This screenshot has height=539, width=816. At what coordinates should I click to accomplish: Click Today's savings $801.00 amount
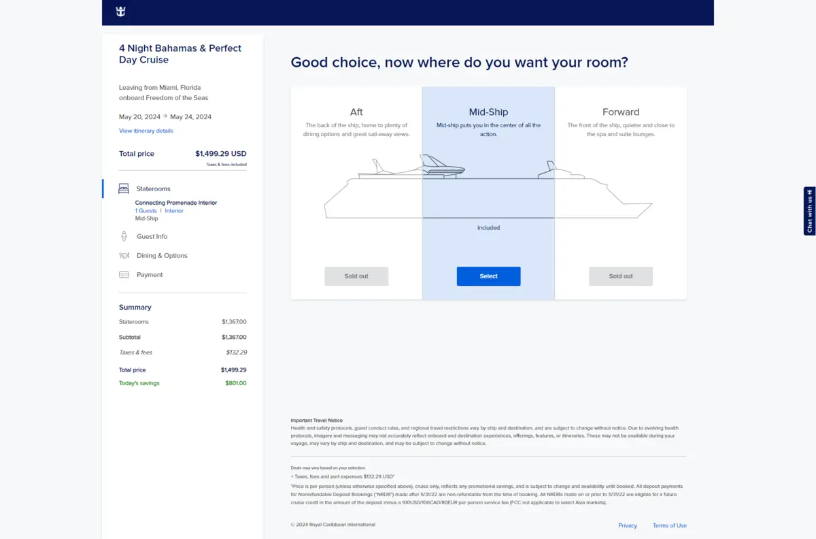[236, 383]
